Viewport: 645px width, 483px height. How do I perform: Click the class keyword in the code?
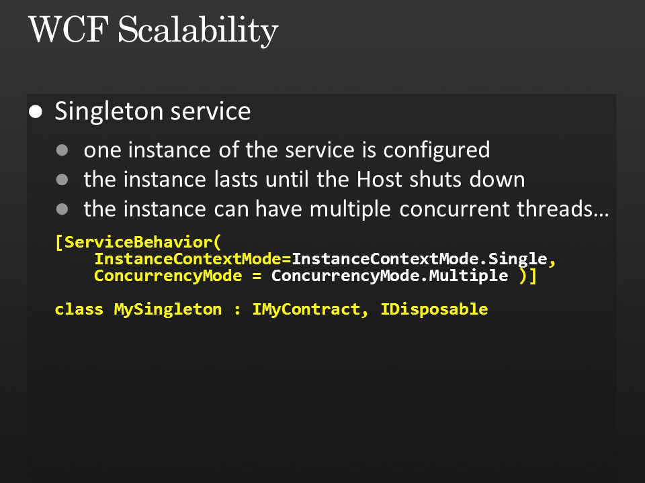(x=79, y=309)
